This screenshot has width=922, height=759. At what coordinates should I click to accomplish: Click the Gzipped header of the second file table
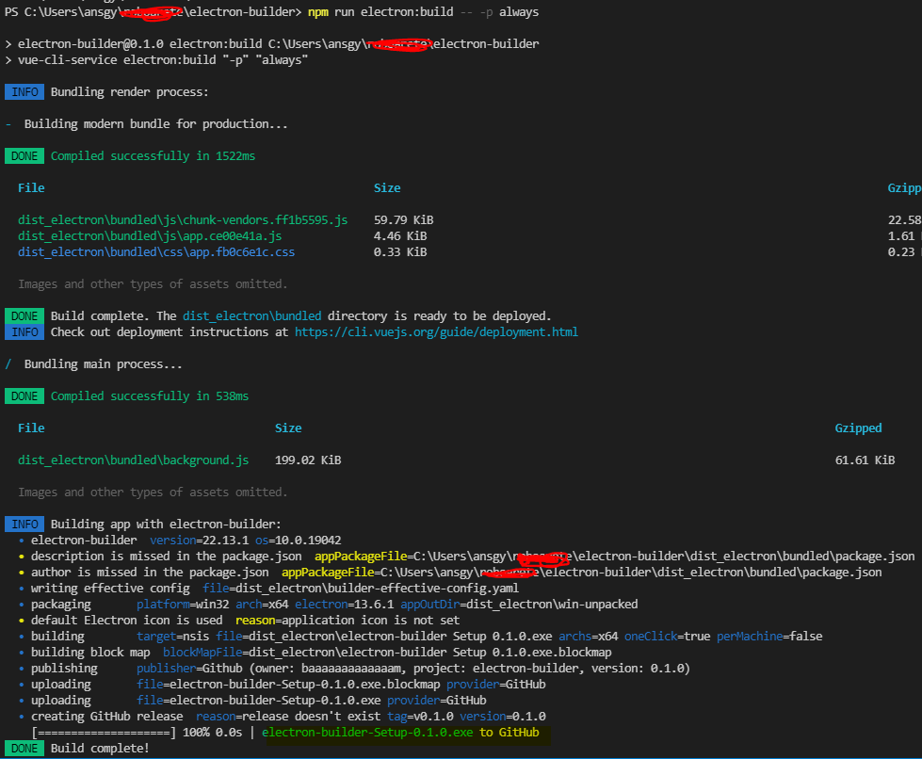(x=859, y=428)
